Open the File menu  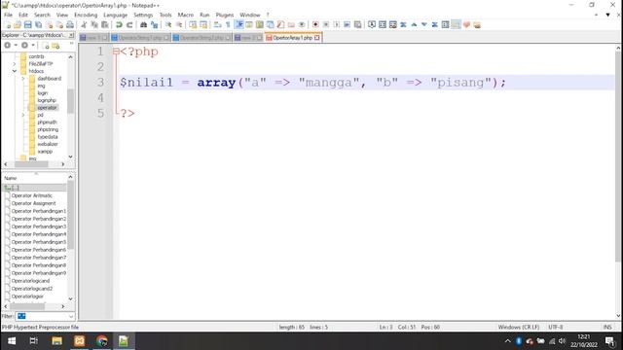pyautogui.click(x=8, y=15)
